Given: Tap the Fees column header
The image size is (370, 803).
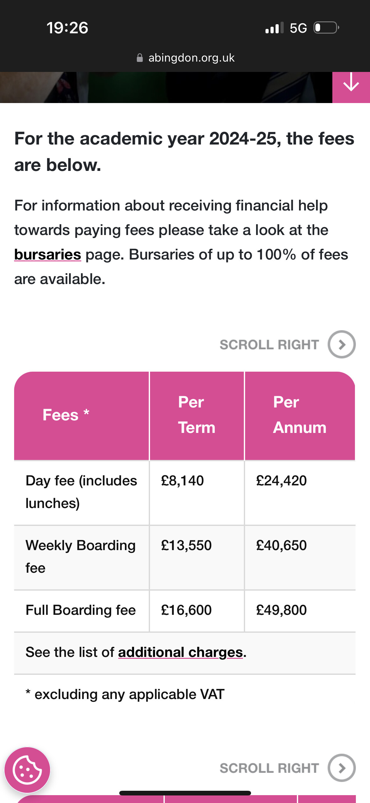Looking at the screenshot, I should (x=66, y=415).
